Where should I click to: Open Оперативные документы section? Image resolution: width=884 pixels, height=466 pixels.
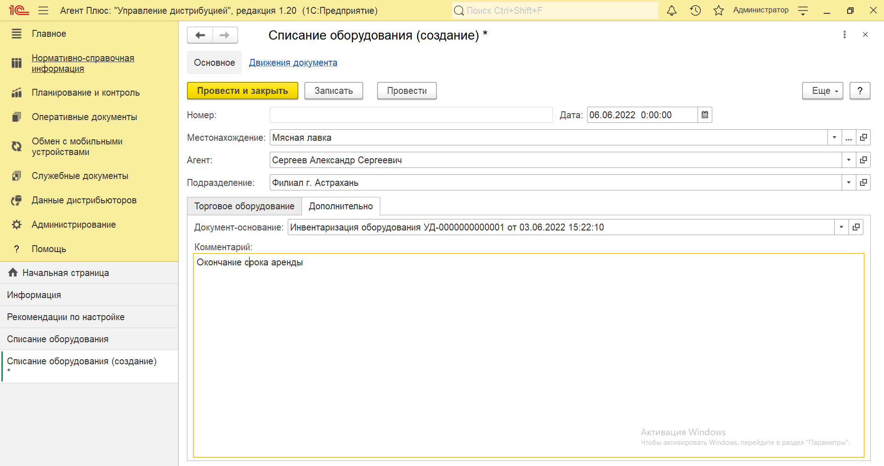coord(84,117)
